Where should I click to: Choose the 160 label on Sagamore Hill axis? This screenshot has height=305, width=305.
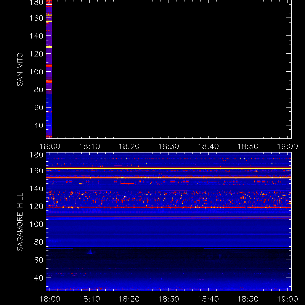[x=36, y=170]
